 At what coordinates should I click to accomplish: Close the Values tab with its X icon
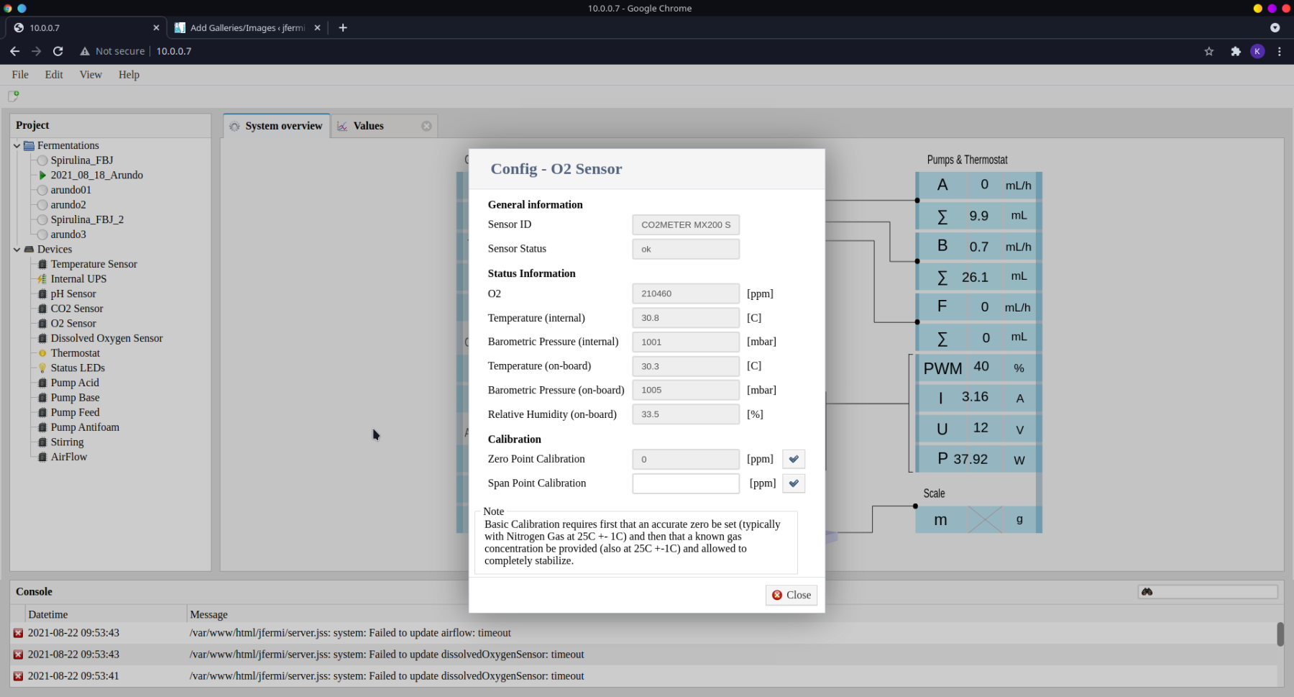(x=426, y=126)
